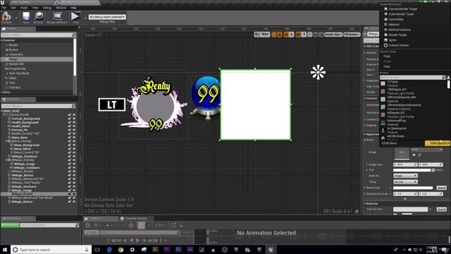Image resolution: width=451 pixels, height=254 pixels.
Task: Toggle visibility eye for BMagic_Button
Action: tap(74, 202)
